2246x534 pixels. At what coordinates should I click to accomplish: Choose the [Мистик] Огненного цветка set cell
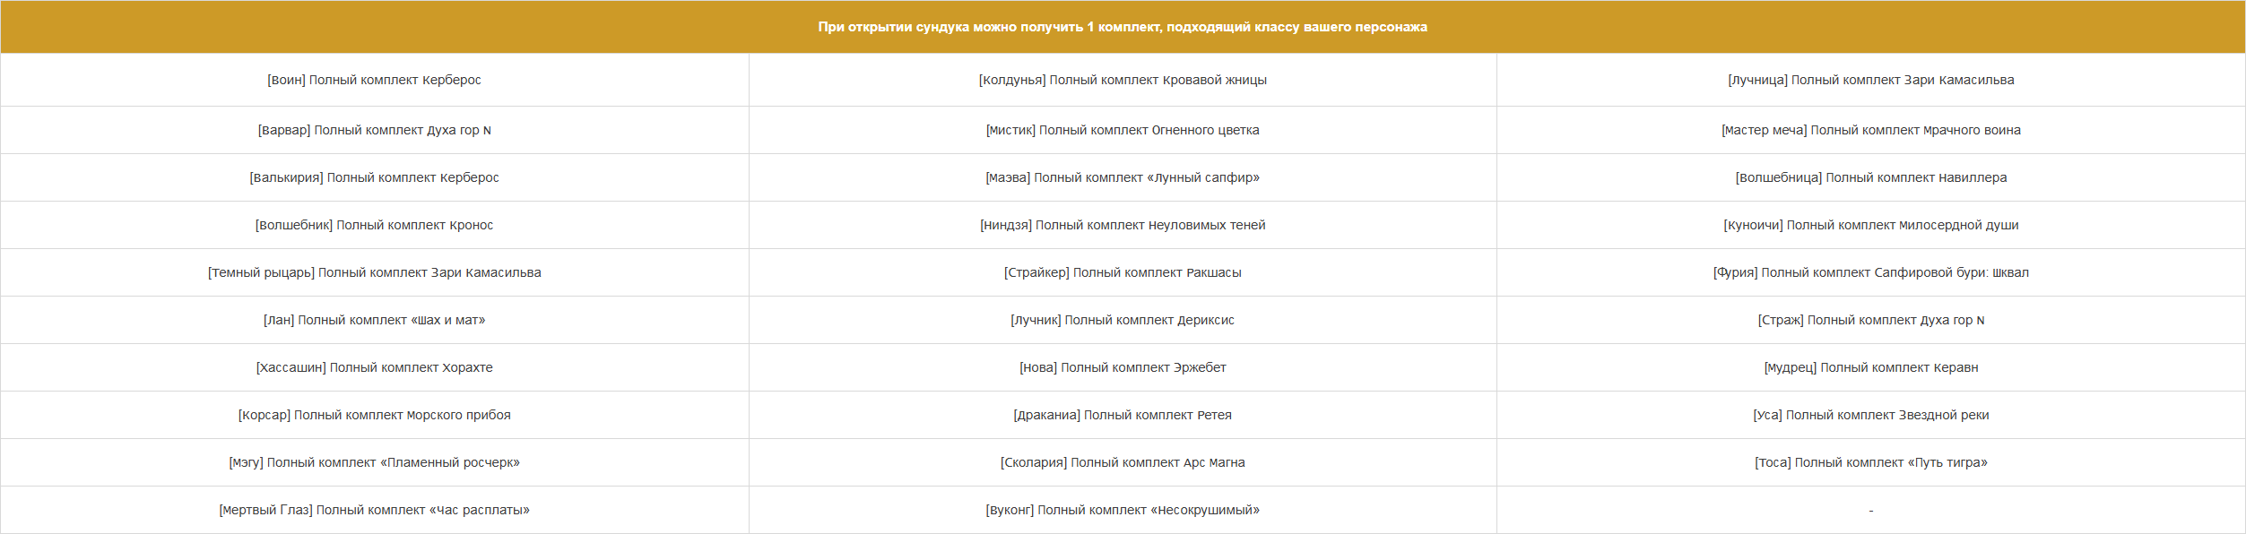point(1123,130)
